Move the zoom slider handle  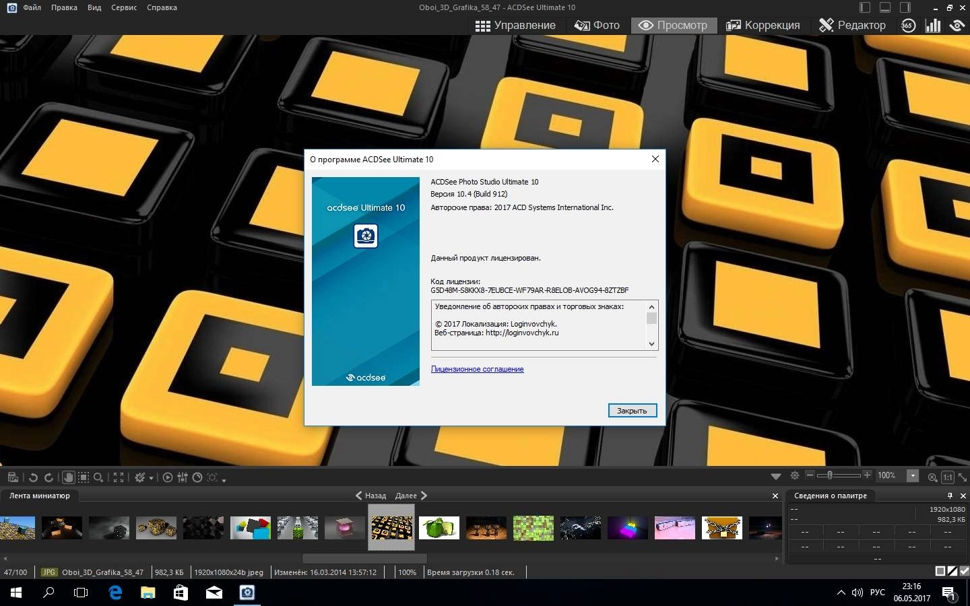830,475
